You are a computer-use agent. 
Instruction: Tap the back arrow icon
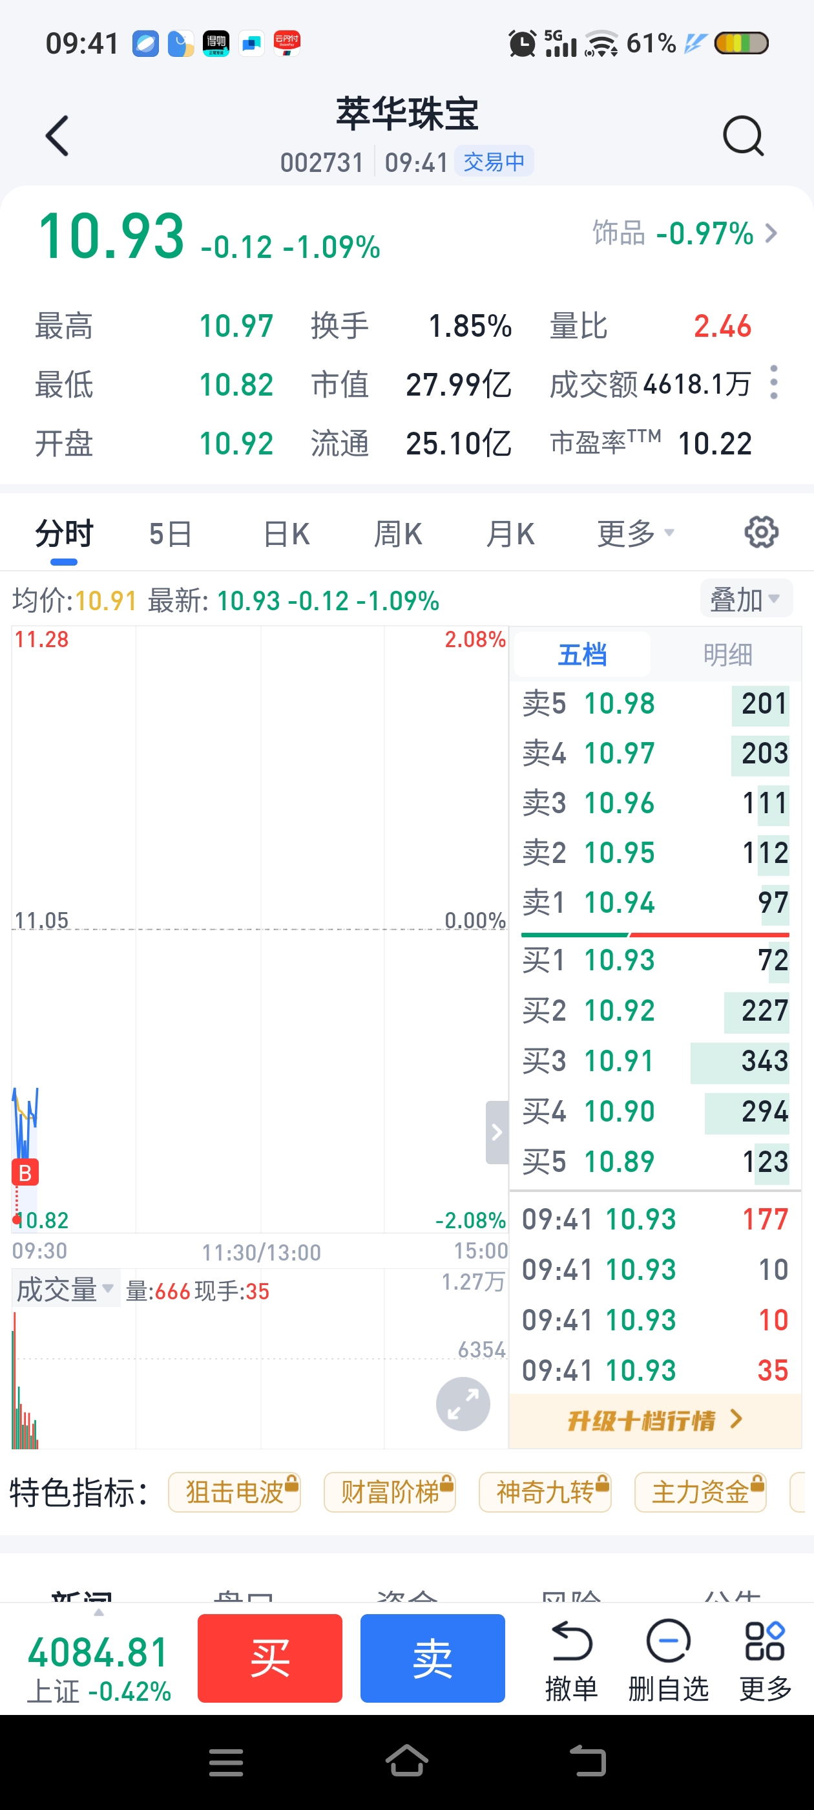[57, 136]
